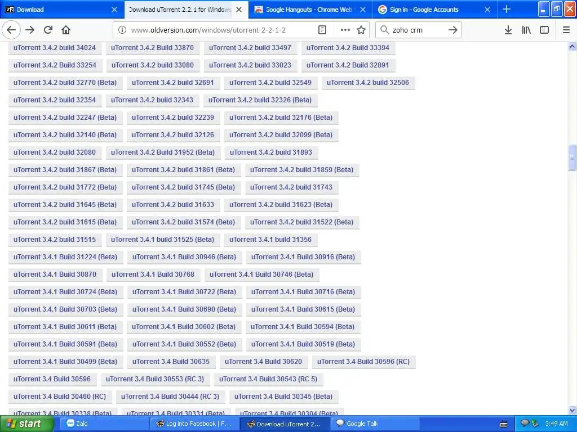Reload the current page
The image size is (577, 432).
pos(48,30)
